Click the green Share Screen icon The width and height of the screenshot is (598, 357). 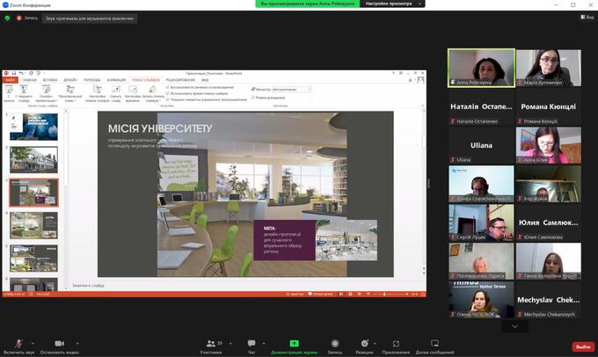tap(294, 342)
